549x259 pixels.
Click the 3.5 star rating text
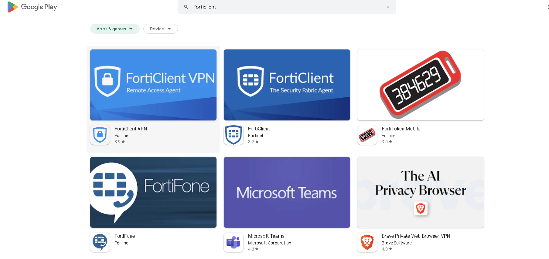pos(387,142)
